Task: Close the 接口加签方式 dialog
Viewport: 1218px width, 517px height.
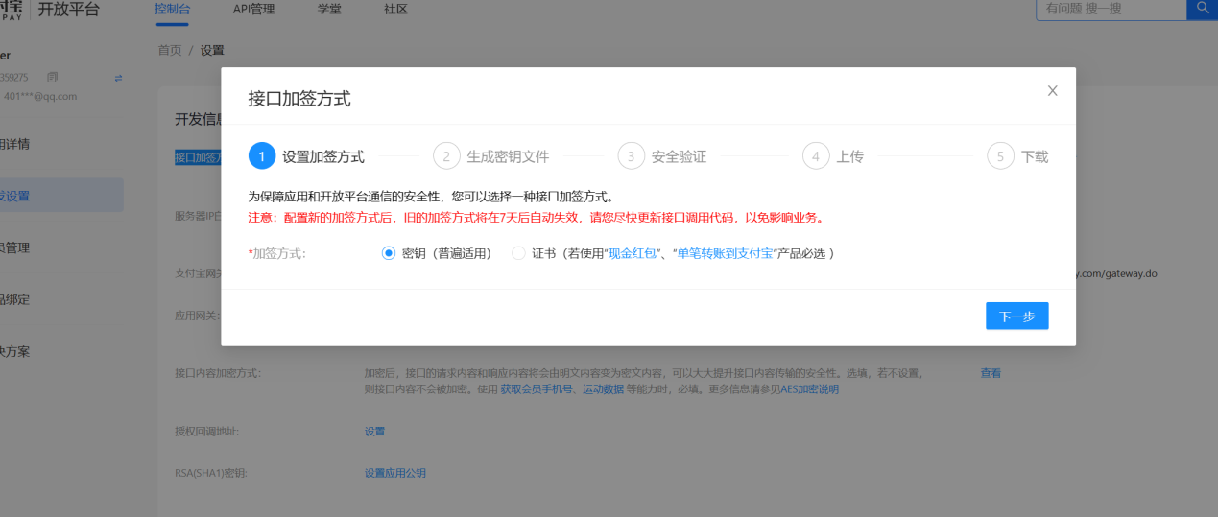Action: (1052, 91)
